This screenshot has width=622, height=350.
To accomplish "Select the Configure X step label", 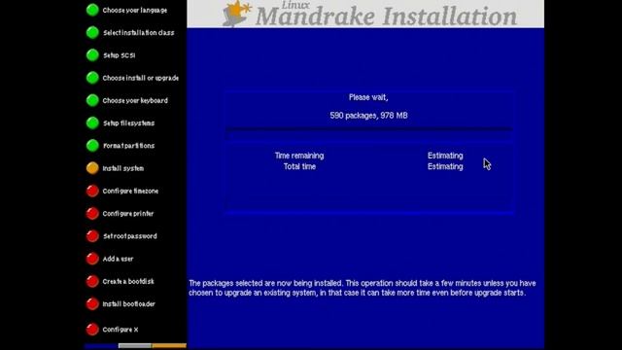I will pos(121,330).
